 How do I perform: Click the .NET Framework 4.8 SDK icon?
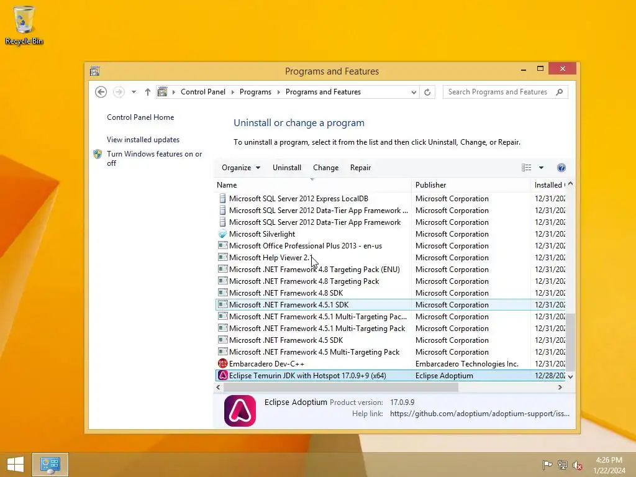(x=223, y=293)
